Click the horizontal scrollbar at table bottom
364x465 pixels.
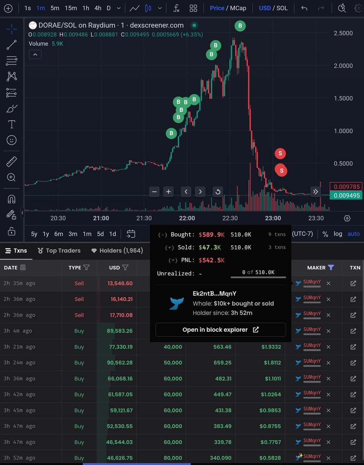(136, 463)
